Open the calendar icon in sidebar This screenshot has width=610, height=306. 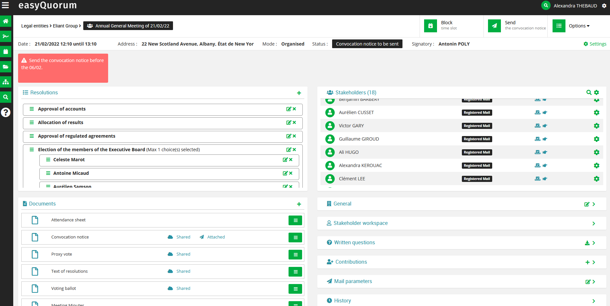pyautogui.click(x=5, y=51)
